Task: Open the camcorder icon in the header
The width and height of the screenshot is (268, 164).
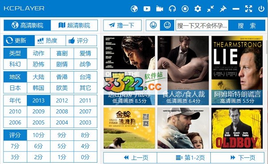Action: [159, 8]
